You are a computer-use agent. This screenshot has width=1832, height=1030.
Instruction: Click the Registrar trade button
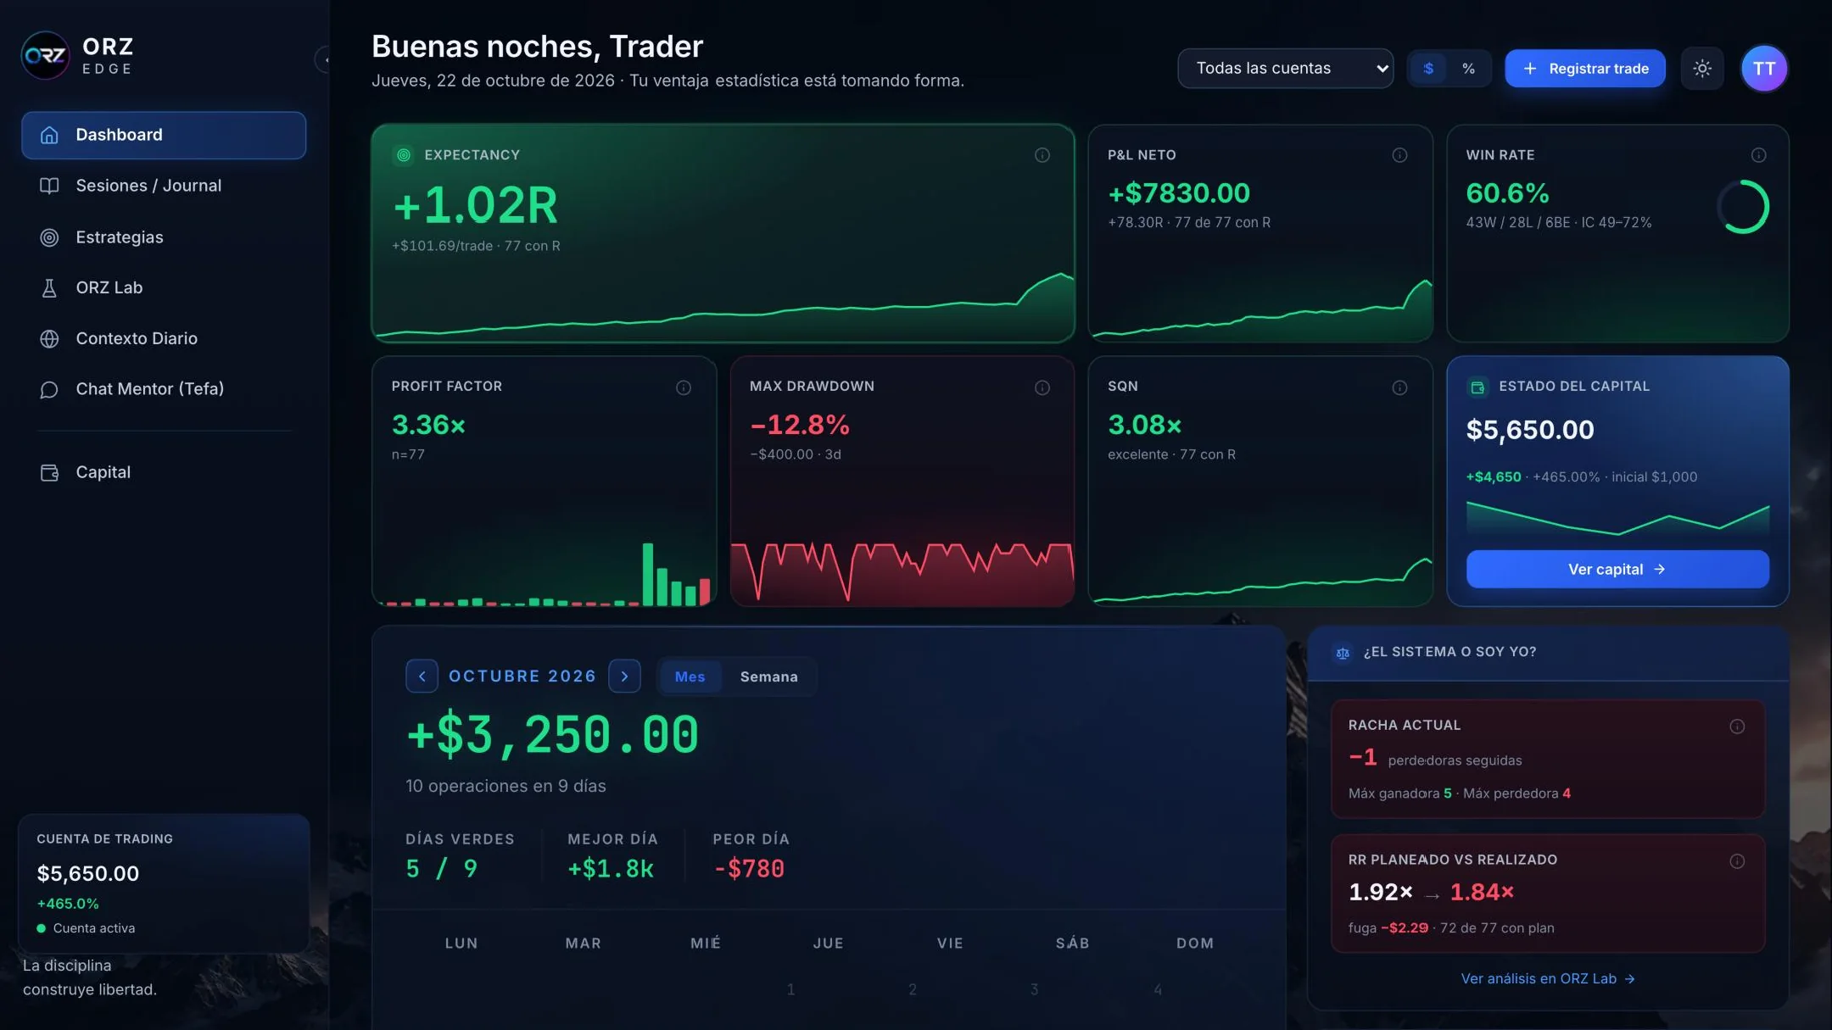1584,68
